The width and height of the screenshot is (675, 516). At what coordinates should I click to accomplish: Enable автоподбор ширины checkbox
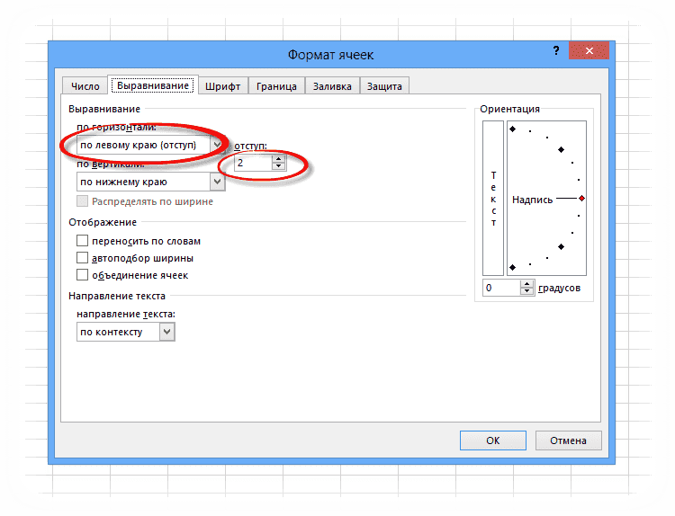click(x=82, y=258)
